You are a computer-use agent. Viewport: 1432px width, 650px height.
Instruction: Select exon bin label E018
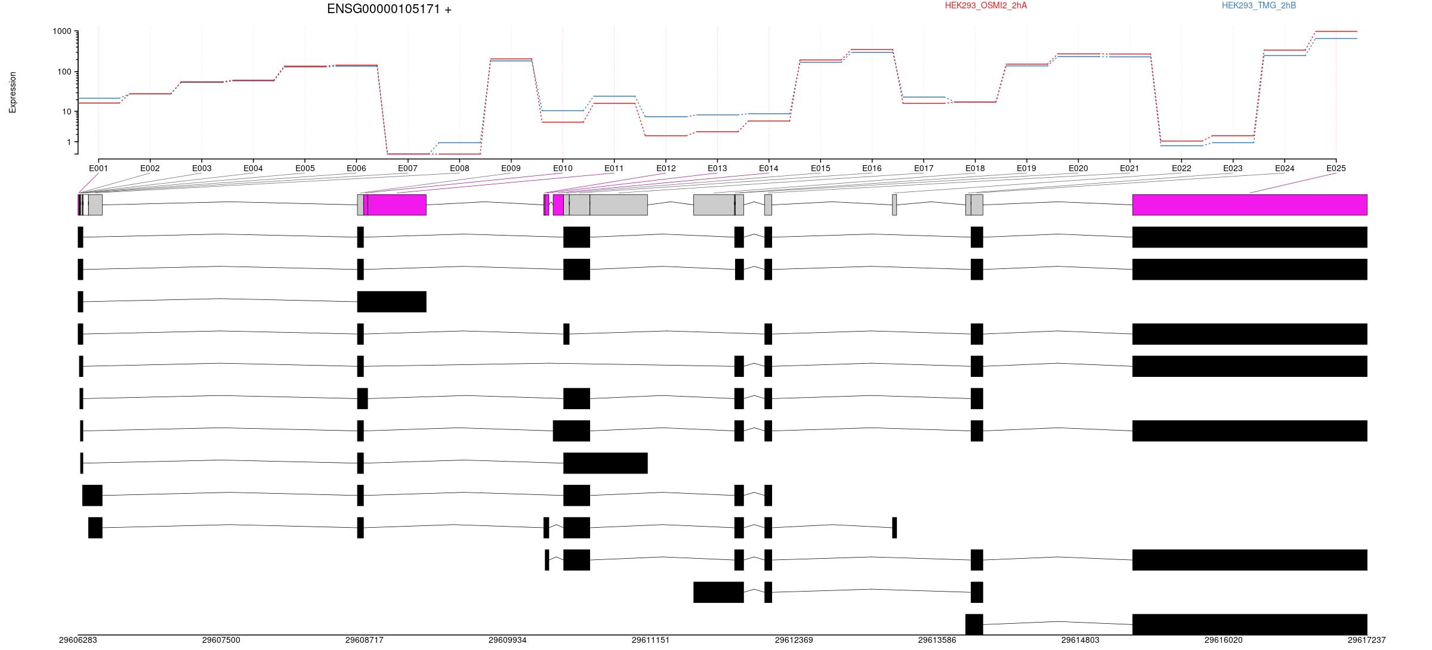[975, 168]
